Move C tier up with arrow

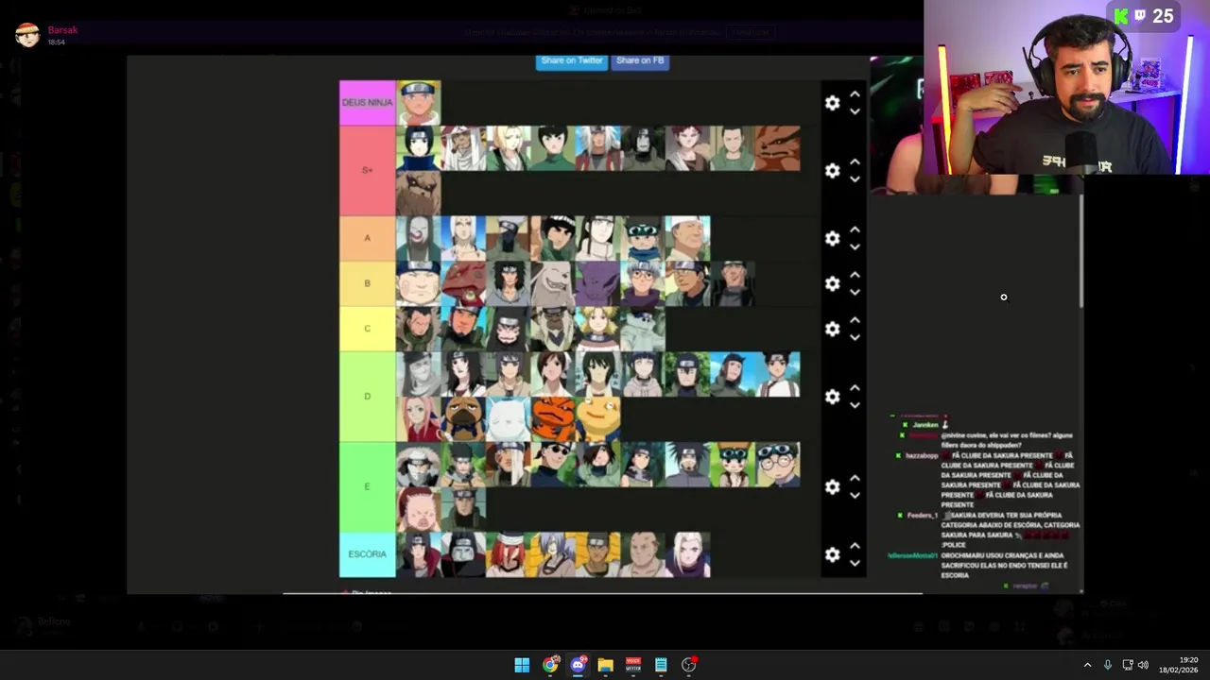click(855, 320)
